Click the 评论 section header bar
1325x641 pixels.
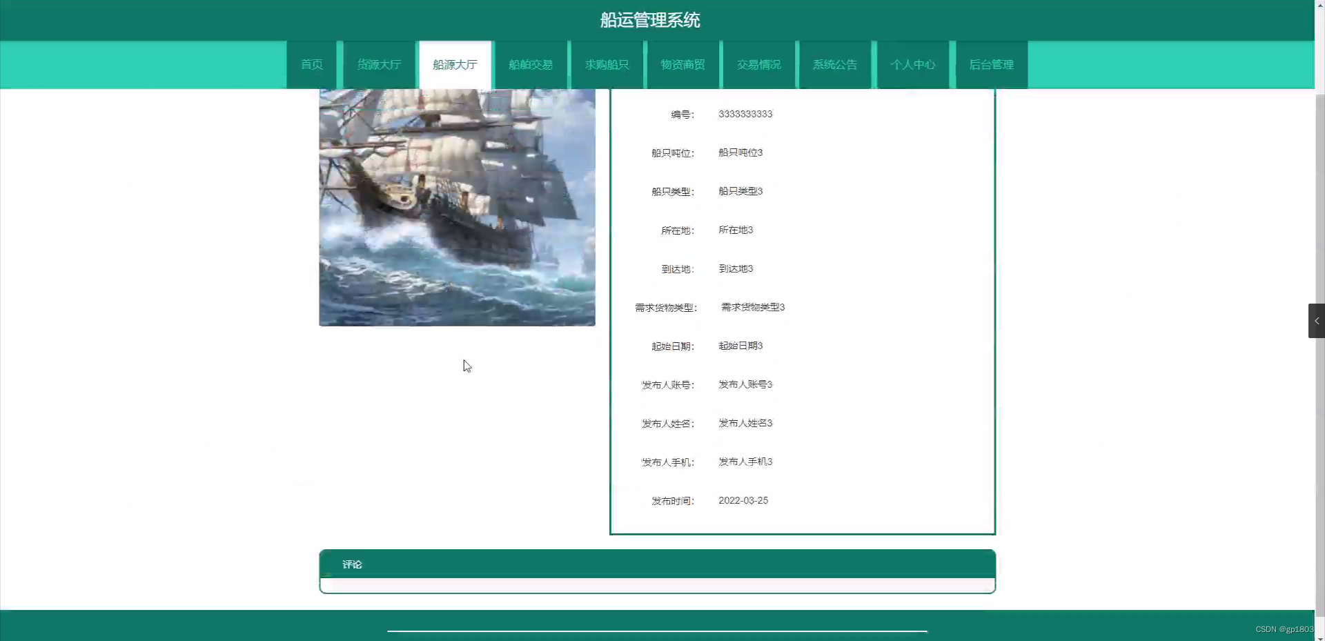[656, 564]
